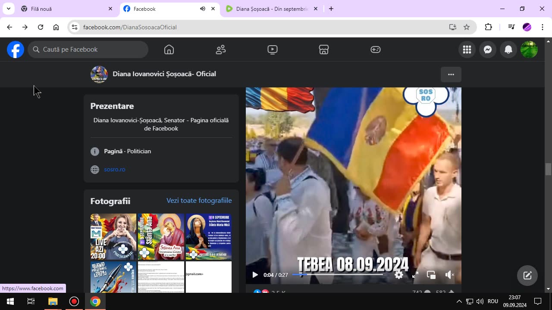Go forward in browser history
Image resolution: width=552 pixels, height=310 pixels.
25,27
